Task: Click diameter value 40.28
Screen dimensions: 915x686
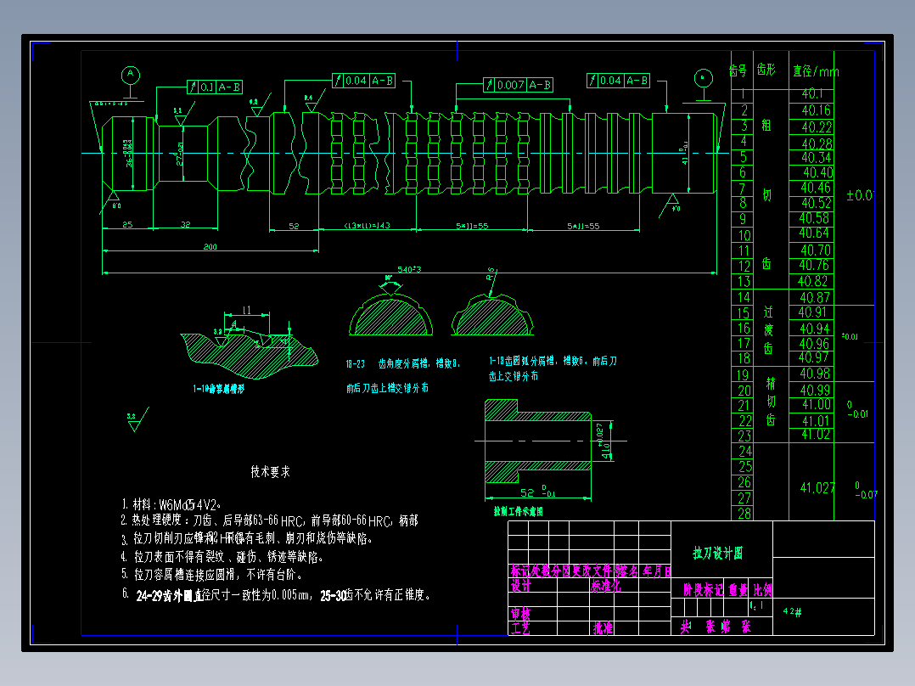Action: point(817,143)
